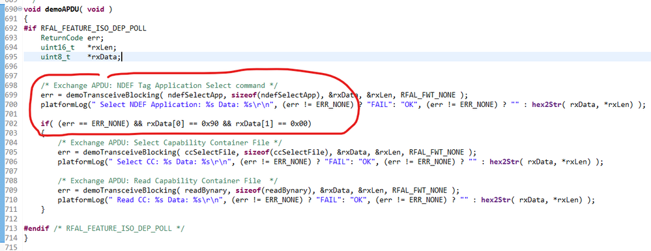Click the Select Capability Container File comment
This screenshot has width=651, height=251.
(170, 143)
